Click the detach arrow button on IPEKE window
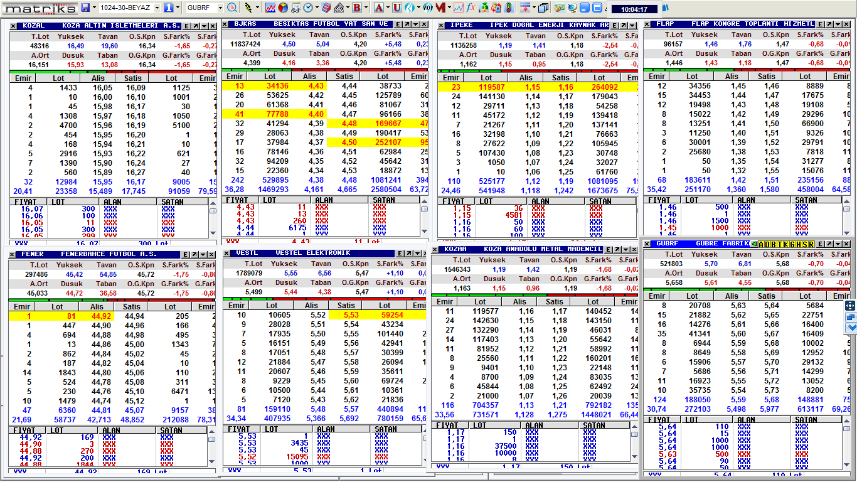This screenshot has height=482, width=857. coord(624,25)
